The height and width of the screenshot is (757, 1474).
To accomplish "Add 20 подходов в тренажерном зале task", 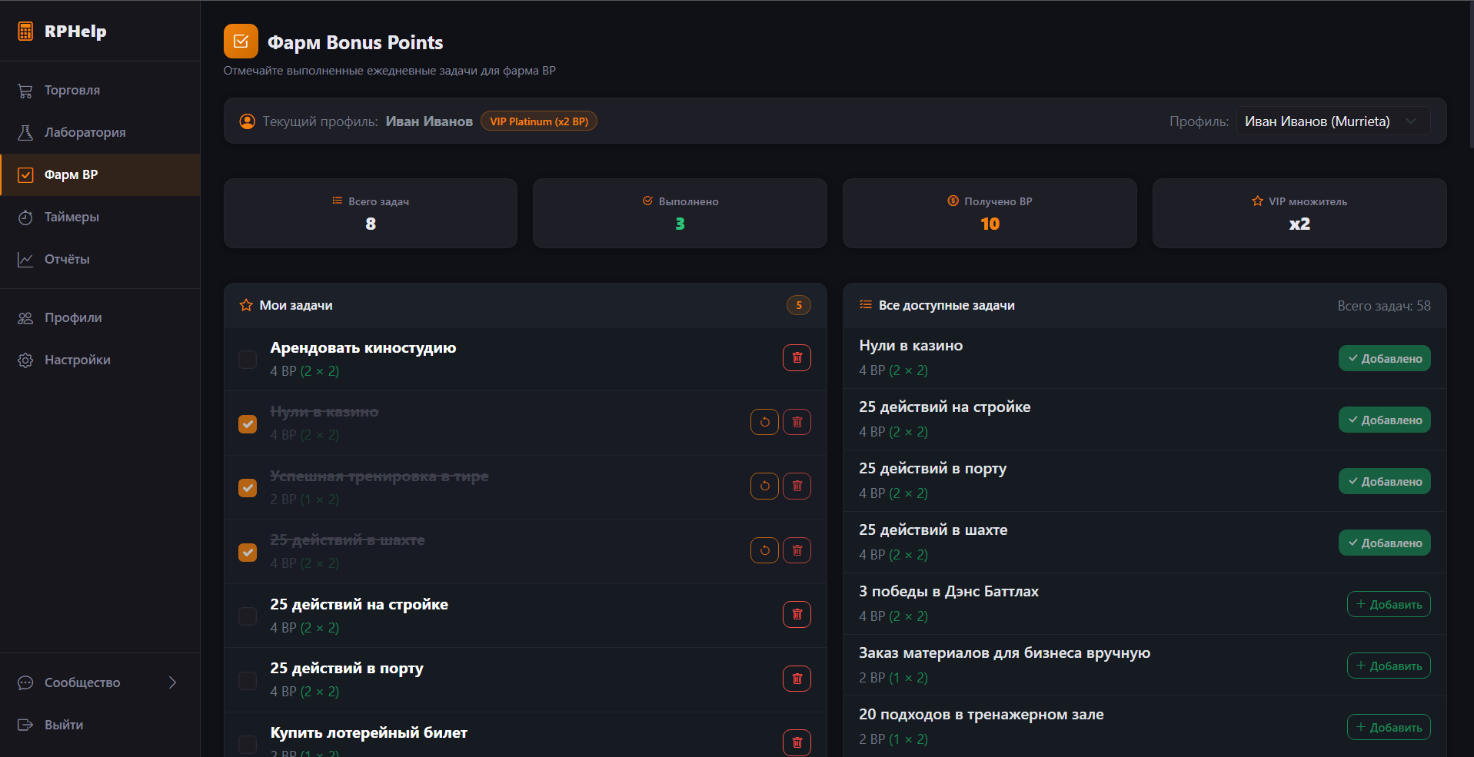I will [x=1389, y=727].
